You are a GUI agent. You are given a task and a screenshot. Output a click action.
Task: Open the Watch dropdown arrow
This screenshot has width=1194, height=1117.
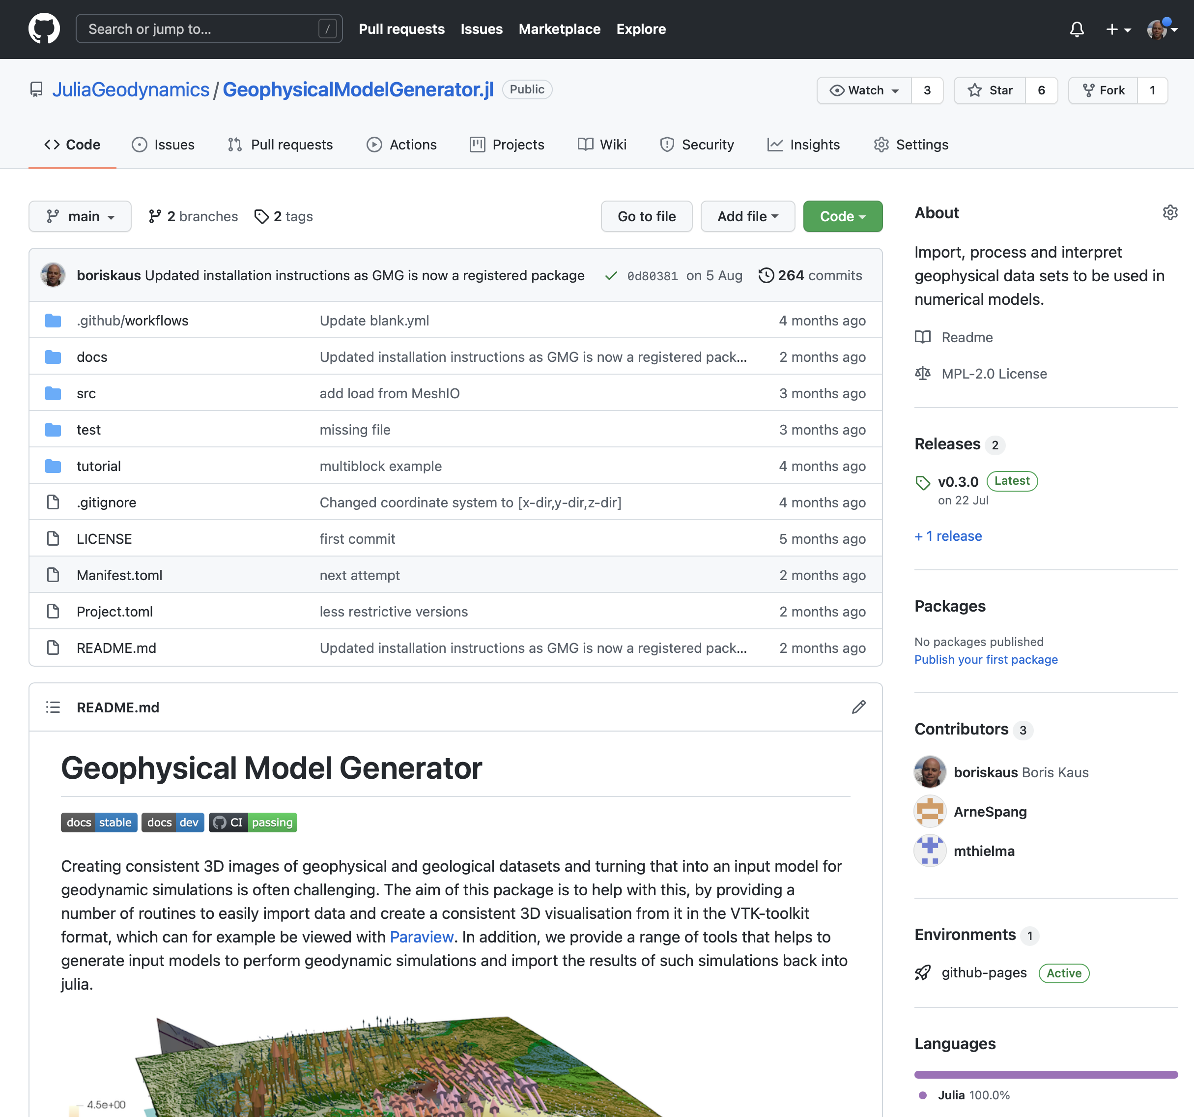[895, 91]
